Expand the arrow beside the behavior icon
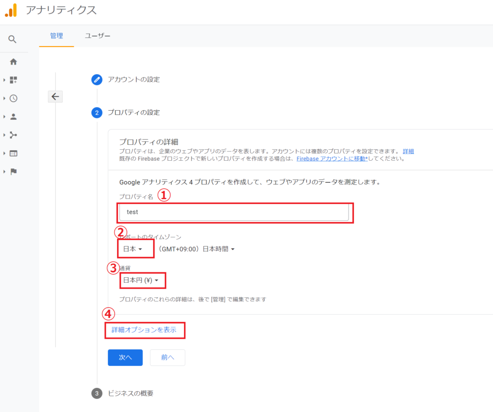Viewport: 493px width, 412px height. click(4, 154)
